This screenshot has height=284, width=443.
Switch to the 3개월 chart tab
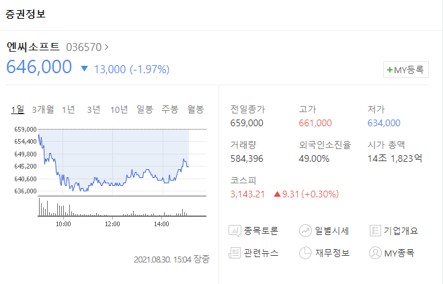point(43,109)
